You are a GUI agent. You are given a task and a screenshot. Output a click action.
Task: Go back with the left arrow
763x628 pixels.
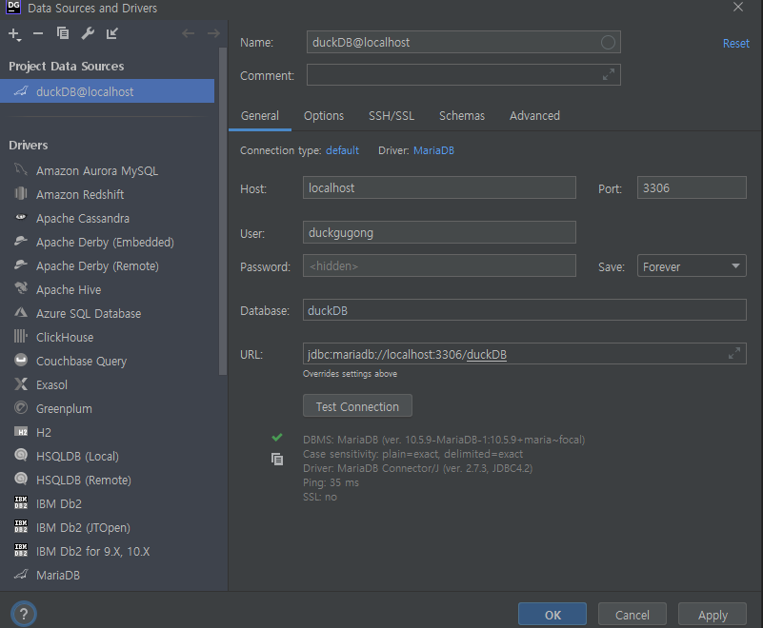tap(189, 33)
